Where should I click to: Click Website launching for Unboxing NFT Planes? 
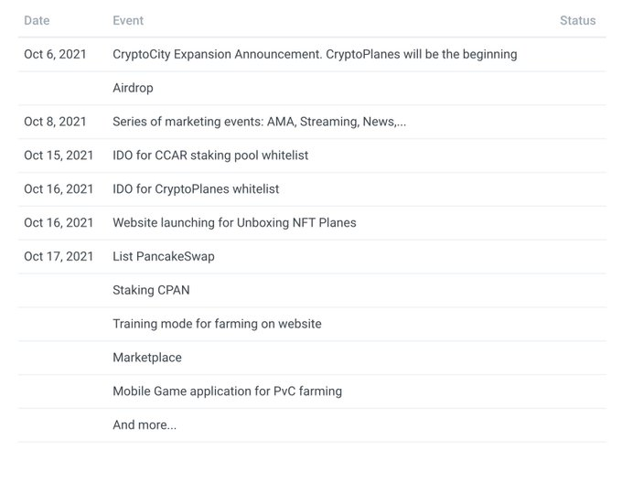234,222
